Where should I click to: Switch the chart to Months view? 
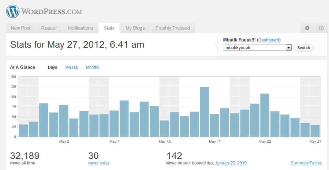93,67
